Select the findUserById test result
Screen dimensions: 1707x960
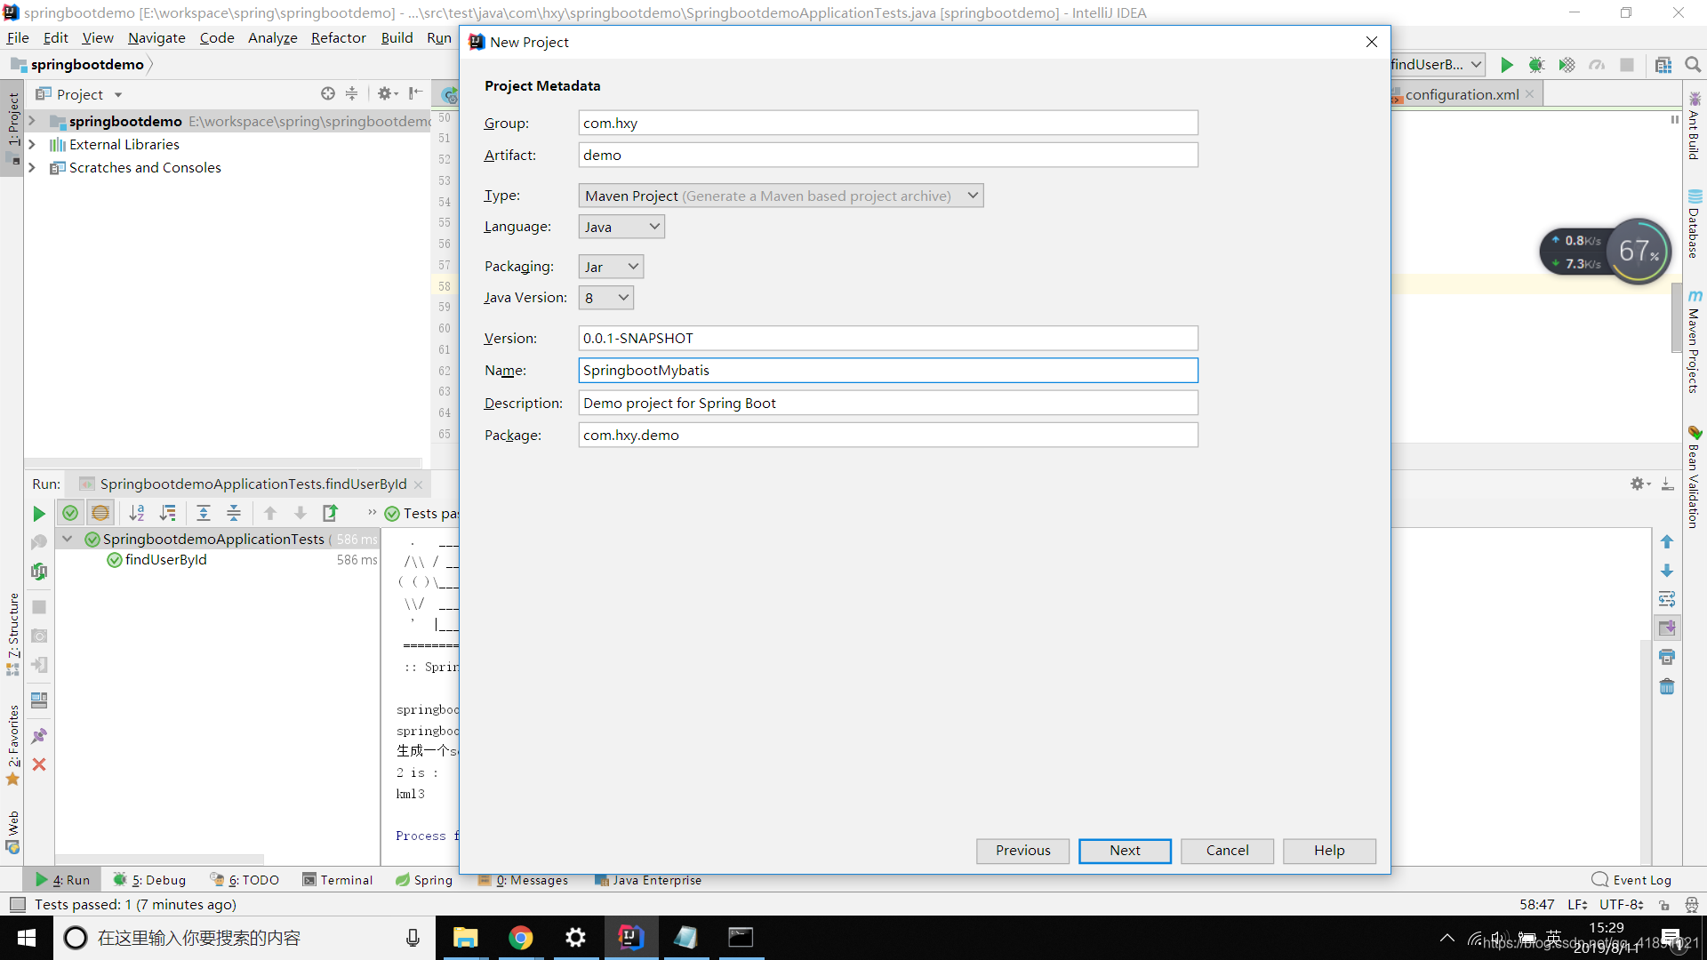(165, 560)
